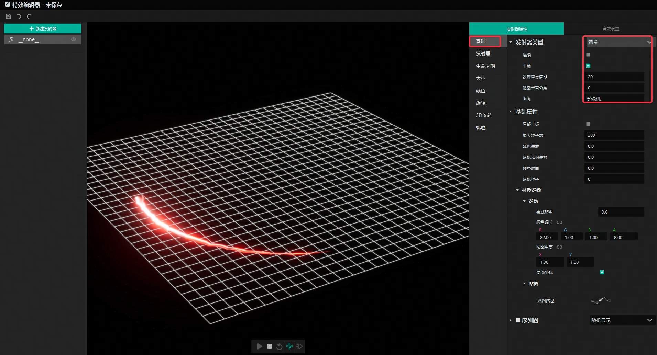This screenshot has height=355, width=657.
Task: Open the 发射器 category
Action: point(488,54)
